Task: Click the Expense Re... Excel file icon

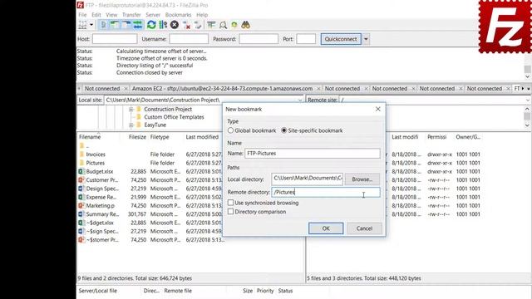Action: tap(81, 197)
